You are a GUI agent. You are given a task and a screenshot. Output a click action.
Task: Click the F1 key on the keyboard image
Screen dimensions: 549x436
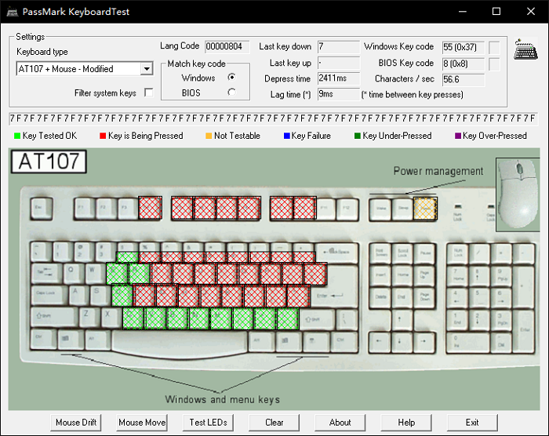pos(85,209)
